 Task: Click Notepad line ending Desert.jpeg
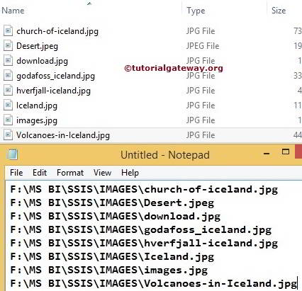pyautogui.click(x=112, y=203)
